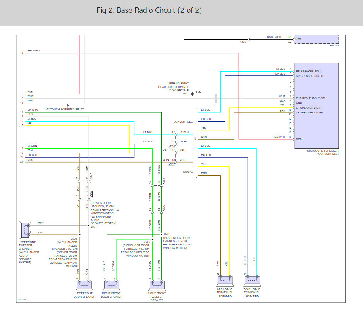Click 'RR SPEAKER SIG (-)' pin label
Screen dimensions: 363x314
coord(309,72)
